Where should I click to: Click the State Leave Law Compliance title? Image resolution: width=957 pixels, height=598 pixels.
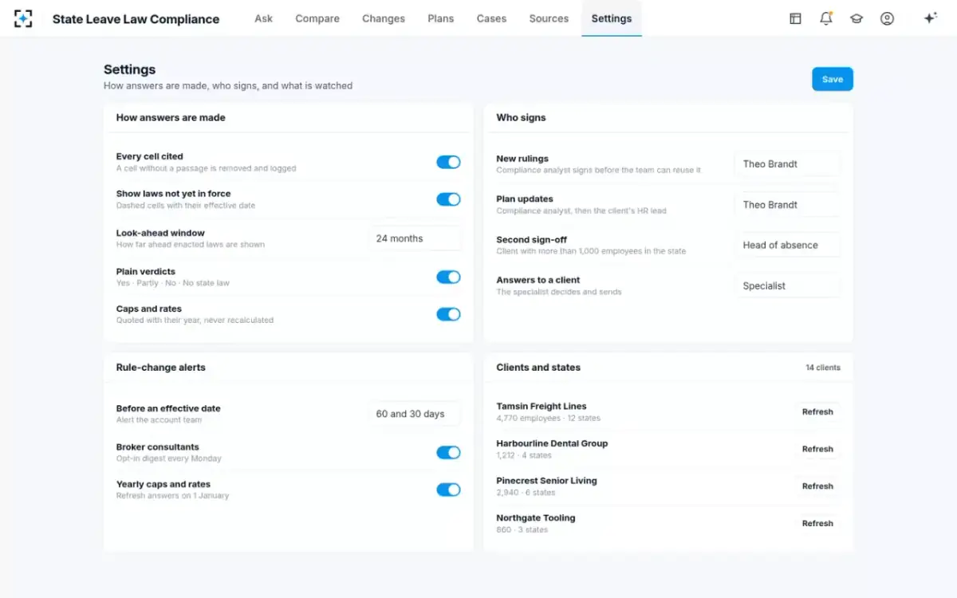(x=136, y=19)
